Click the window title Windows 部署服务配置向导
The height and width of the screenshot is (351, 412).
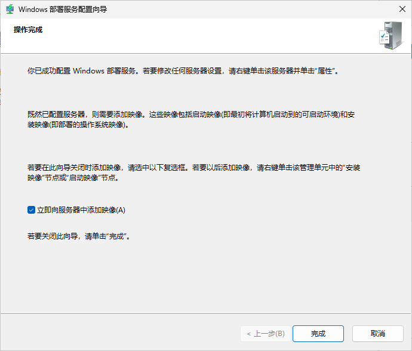coord(63,10)
